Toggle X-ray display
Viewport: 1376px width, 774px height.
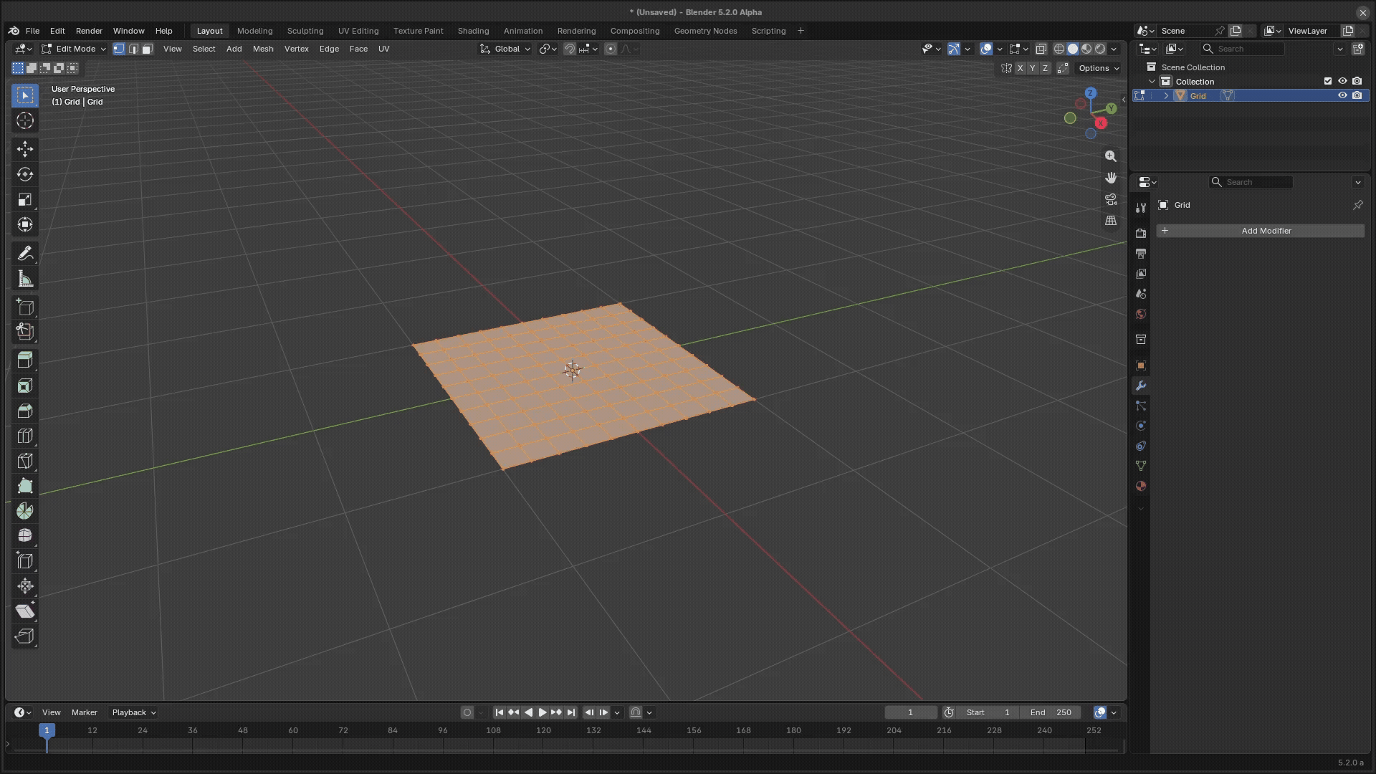(x=1041, y=49)
